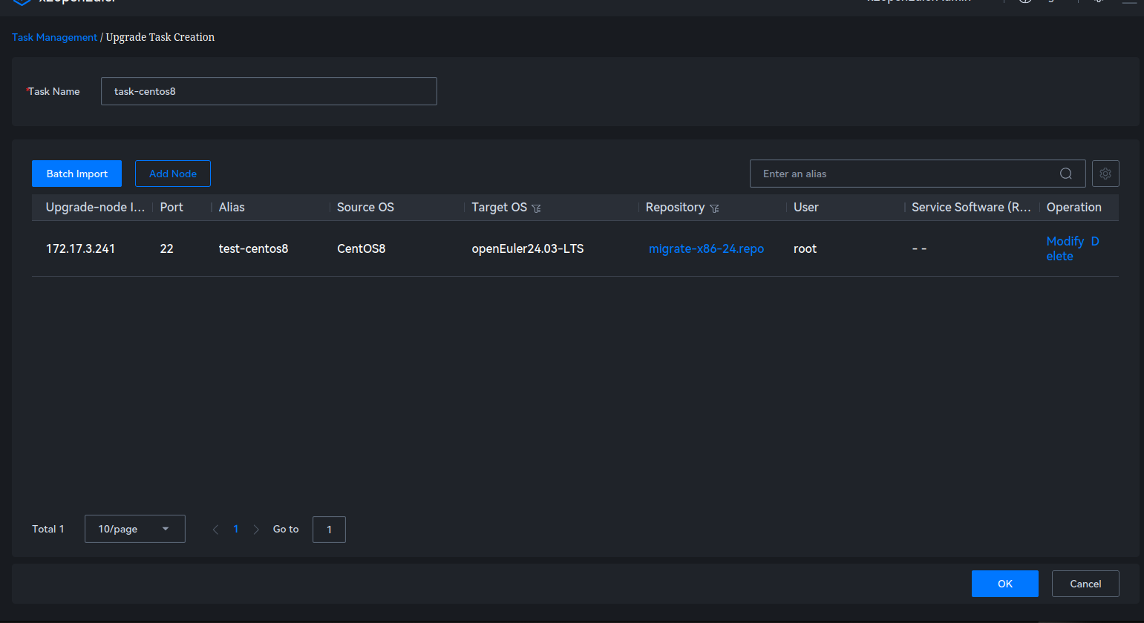Click the magnifier icon in alias search

[x=1065, y=174]
